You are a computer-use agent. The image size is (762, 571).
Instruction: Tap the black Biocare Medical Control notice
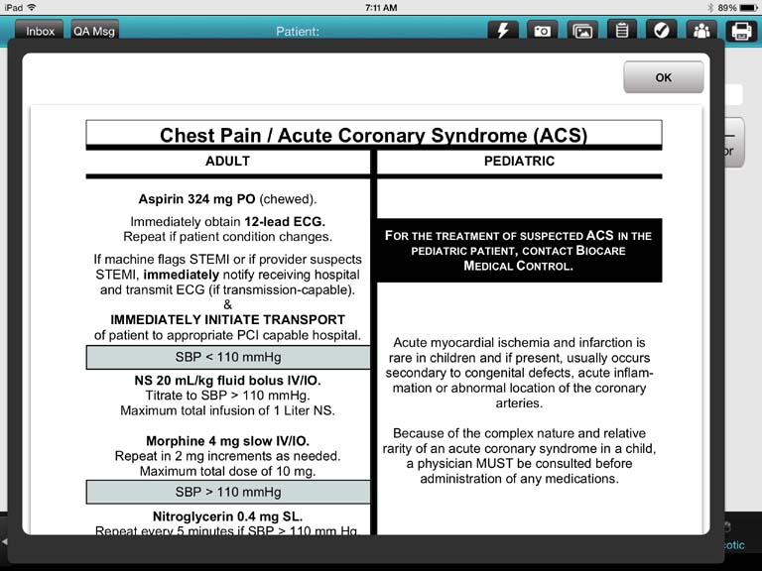pos(519,250)
